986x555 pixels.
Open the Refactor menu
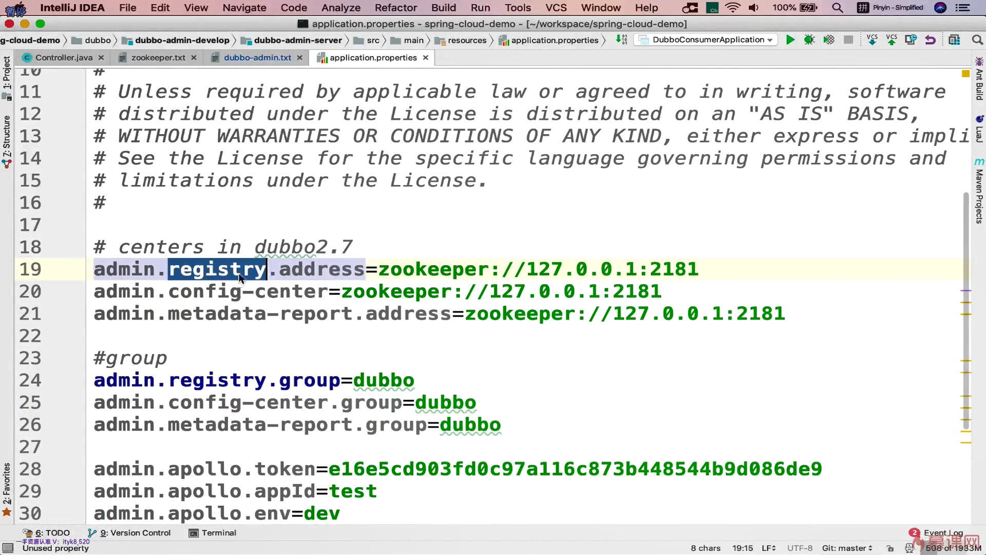tap(395, 8)
